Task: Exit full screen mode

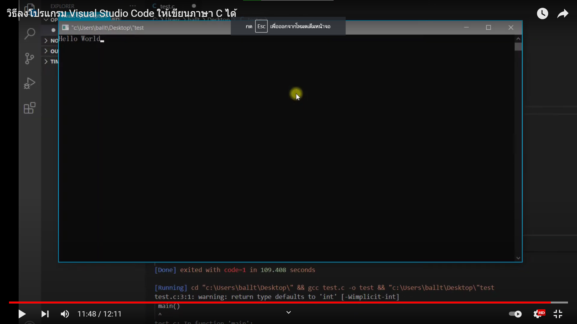Action: pos(558,314)
